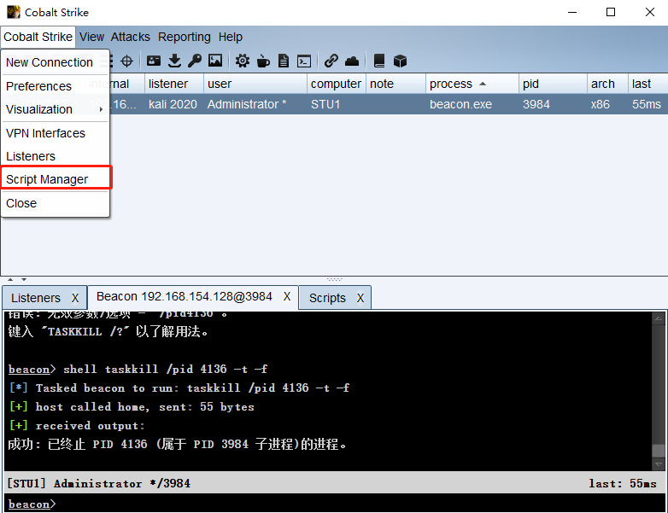
Task: Choose New Connection from menu
Action: point(50,62)
